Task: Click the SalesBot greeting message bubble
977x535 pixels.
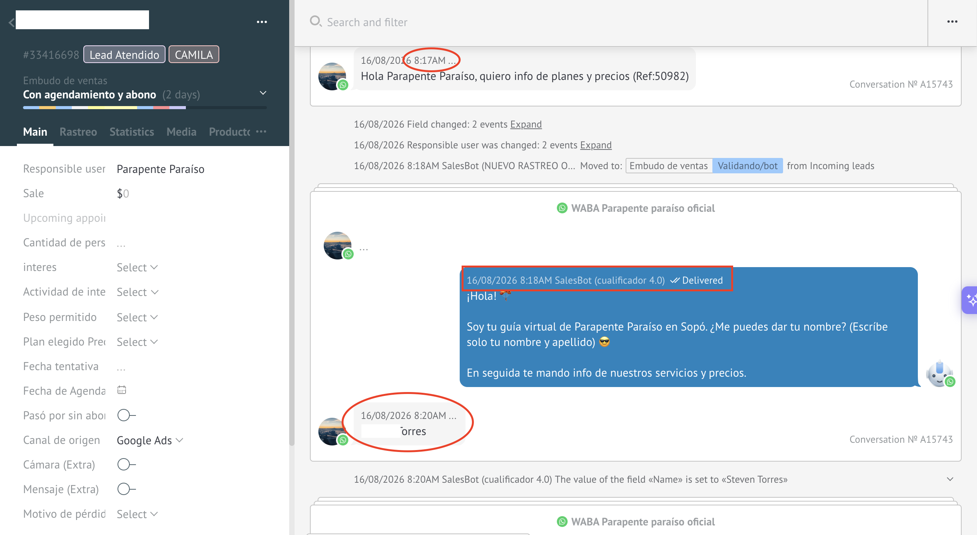Action: (x=689, y=327)
